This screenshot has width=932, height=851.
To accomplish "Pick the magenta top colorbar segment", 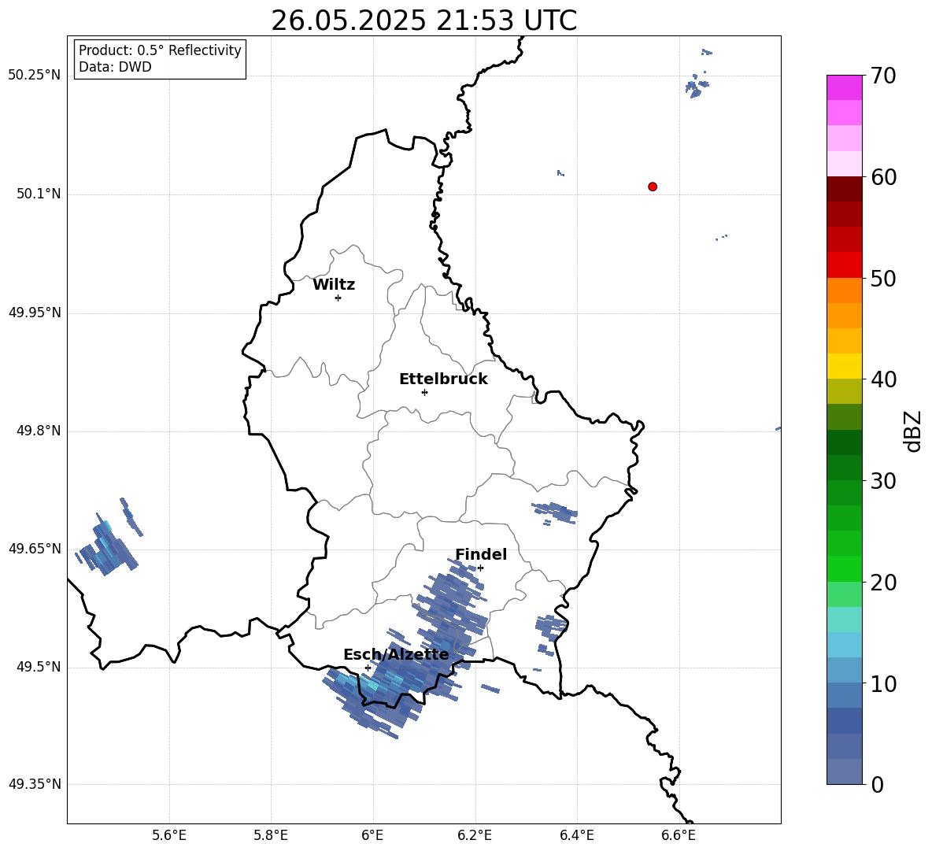I will pyautogui.click(x=845, y=87).
